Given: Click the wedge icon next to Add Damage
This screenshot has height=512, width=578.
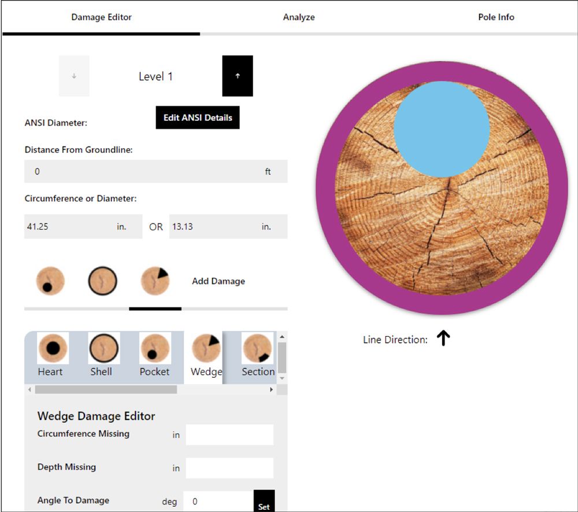Looking at the screenshot, I should coord(154,281).
